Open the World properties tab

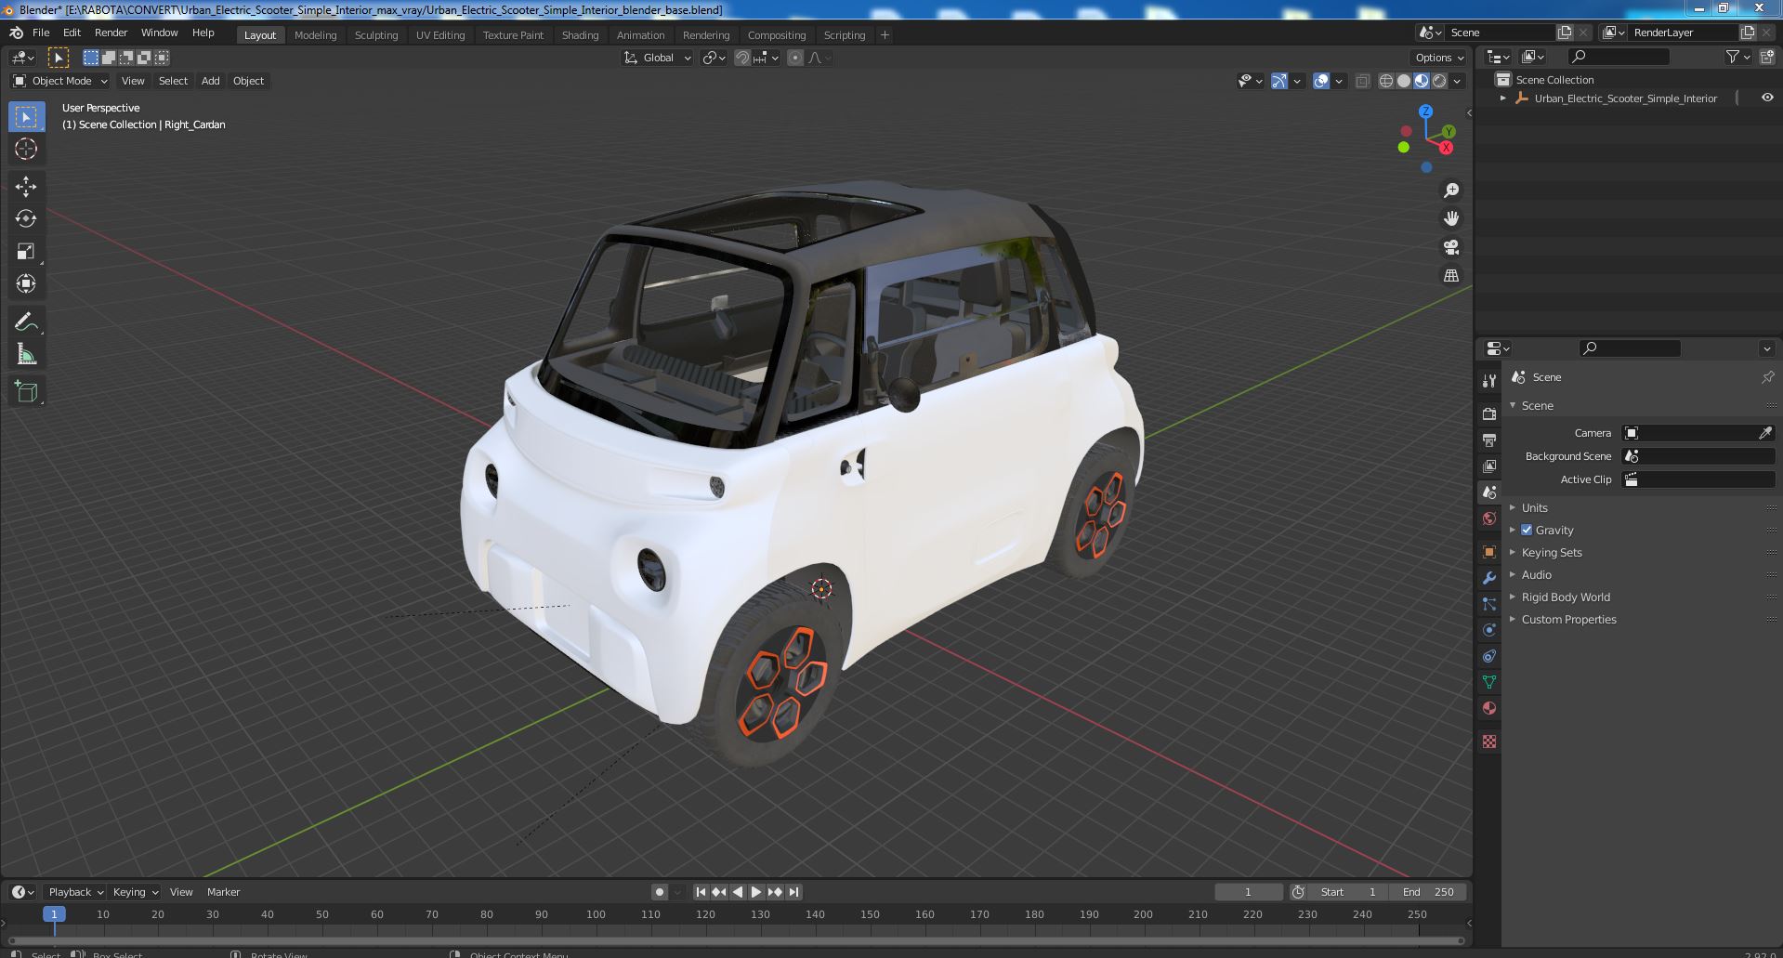1489,518
